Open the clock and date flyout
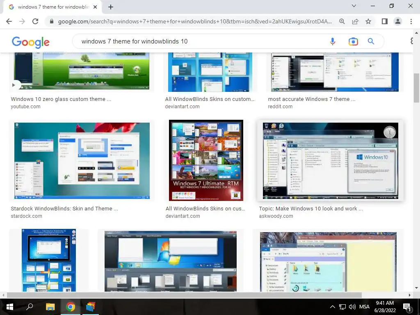The width and height of the screenshot is (420, 315). pos(385,307)
